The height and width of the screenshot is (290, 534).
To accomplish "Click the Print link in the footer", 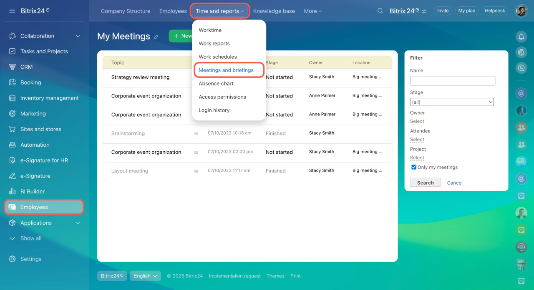I will (x=295, y=276).
